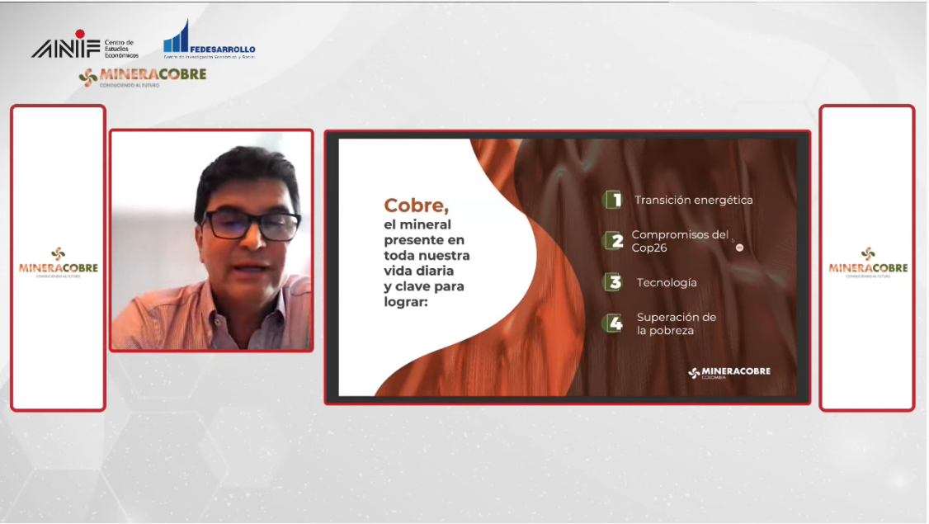This screenshot has width=929, height=524.
Task: Click the MineraCobre logo under ANIF
Action: [x=143, y=77]
